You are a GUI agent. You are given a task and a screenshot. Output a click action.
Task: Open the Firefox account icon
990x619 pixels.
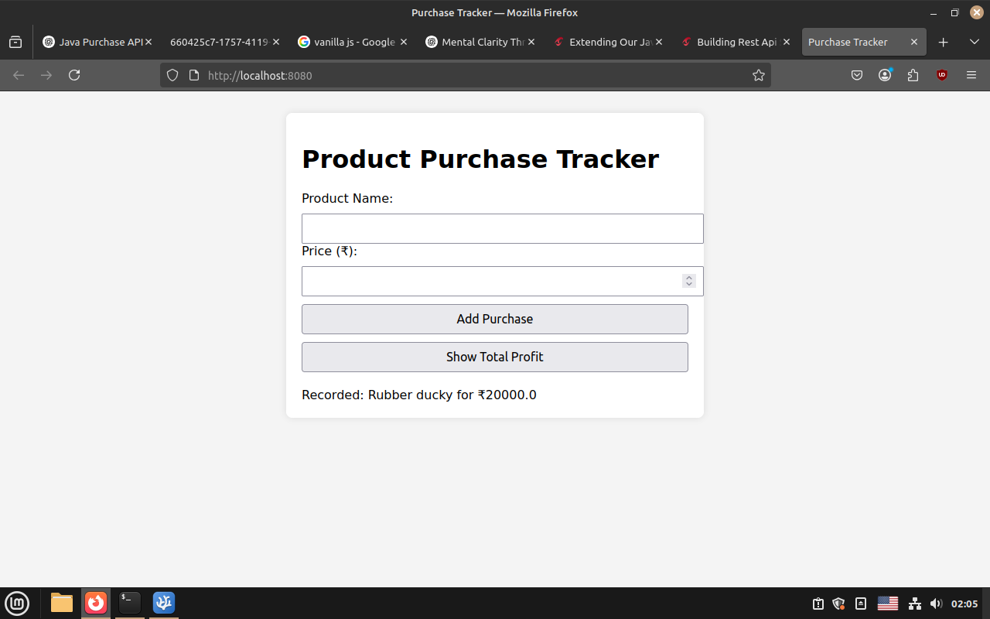pos(885,75)
